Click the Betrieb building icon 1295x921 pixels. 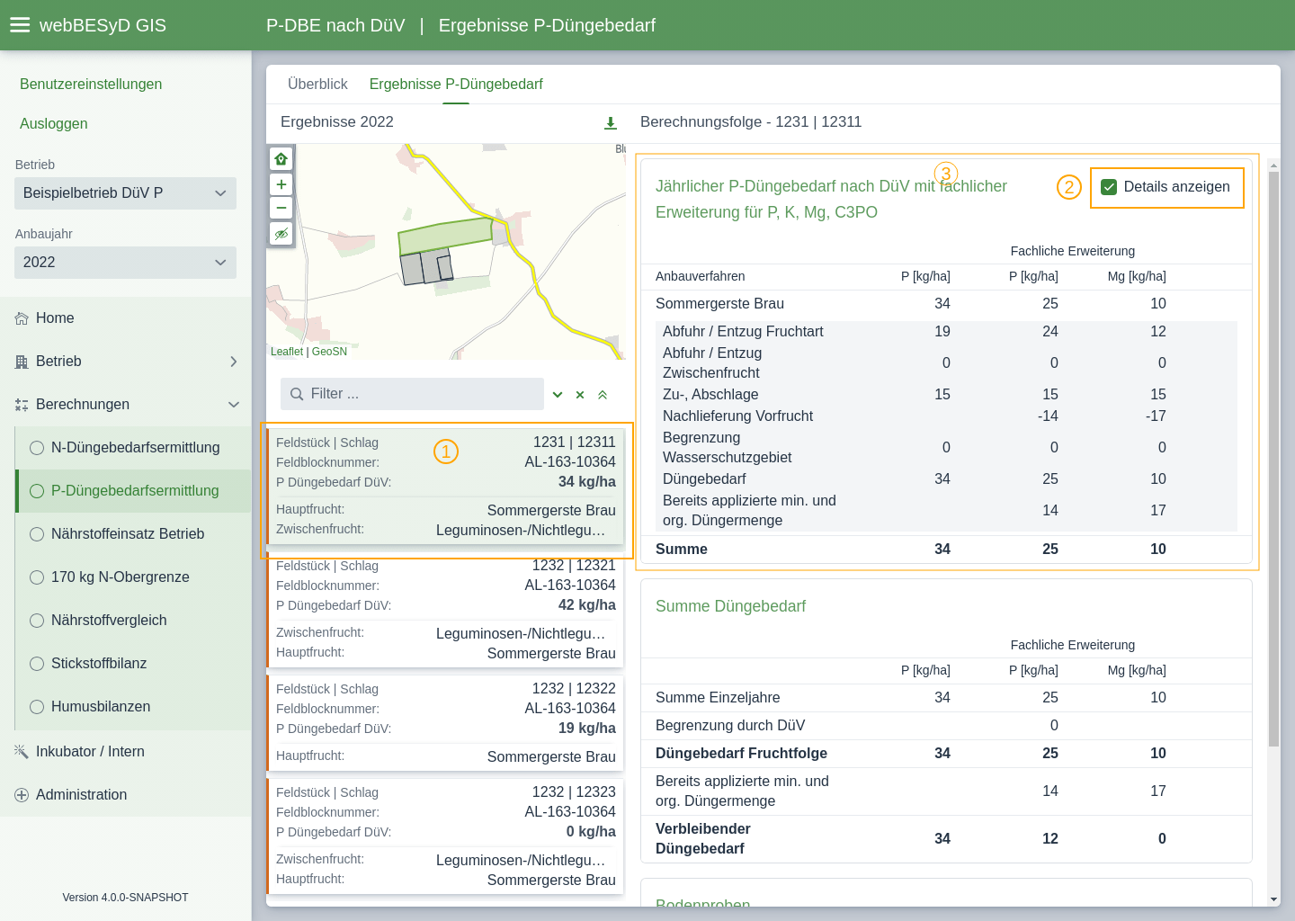[22, 362]
